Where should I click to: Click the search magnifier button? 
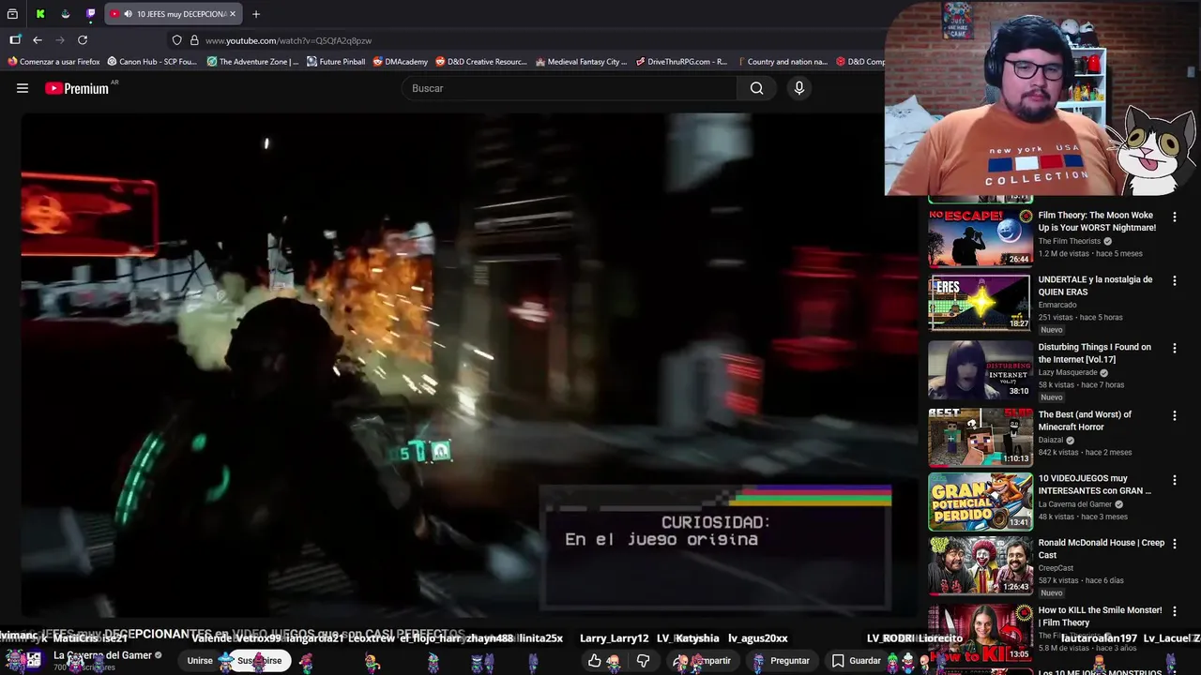click(756, 88)
